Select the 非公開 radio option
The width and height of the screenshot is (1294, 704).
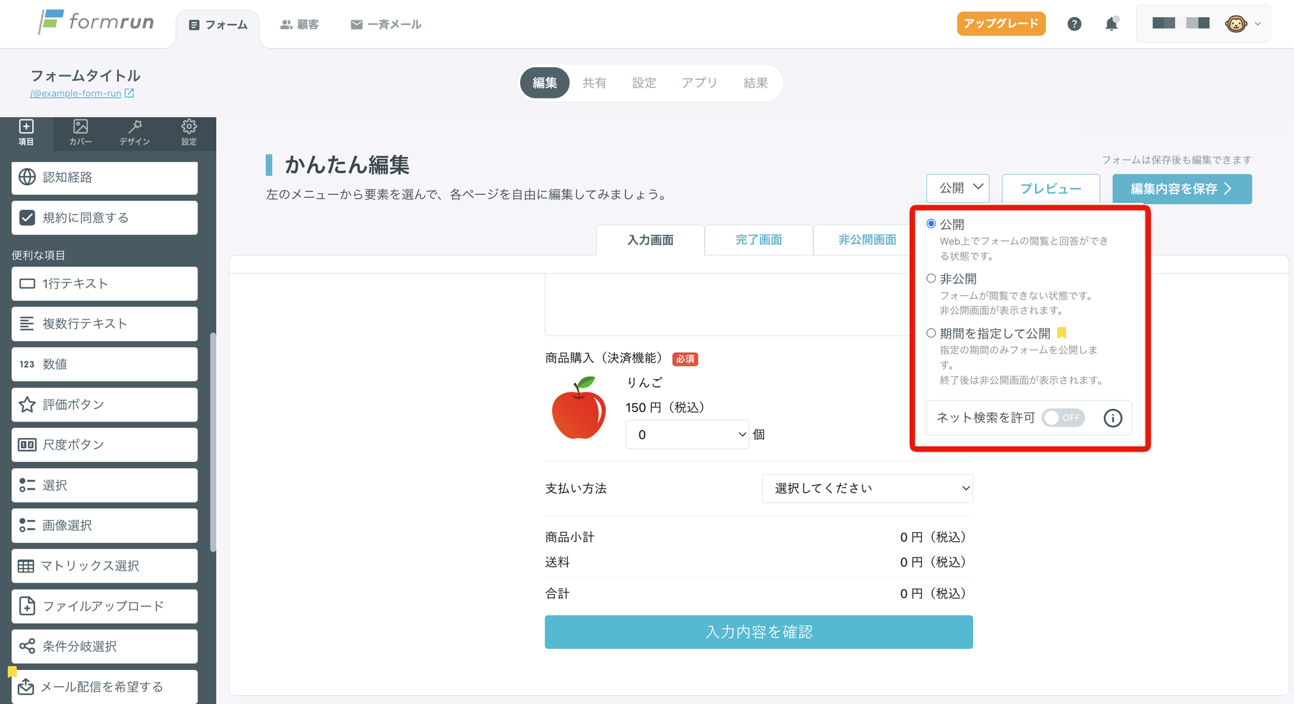point(931,279)
